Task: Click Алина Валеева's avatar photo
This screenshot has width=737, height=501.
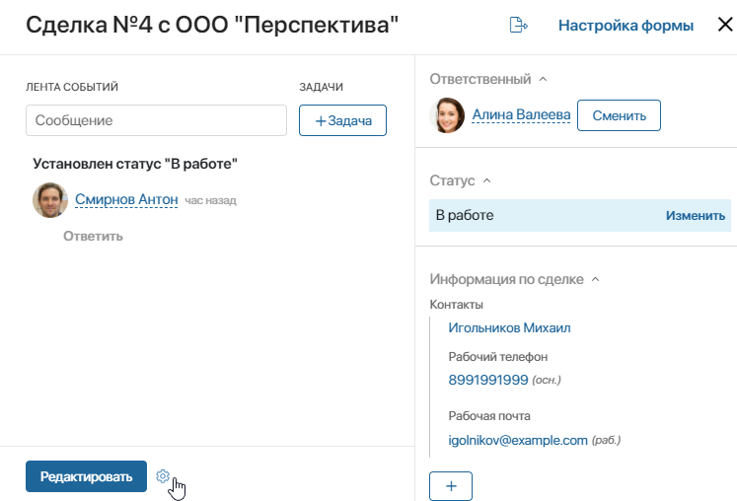Action: coord(447,115)
